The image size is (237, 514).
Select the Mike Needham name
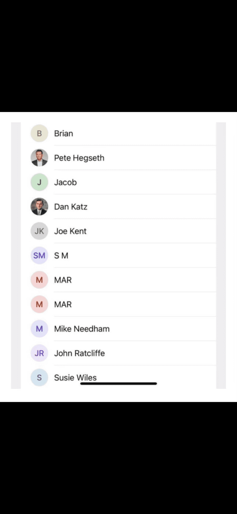[x=82, y=329]
